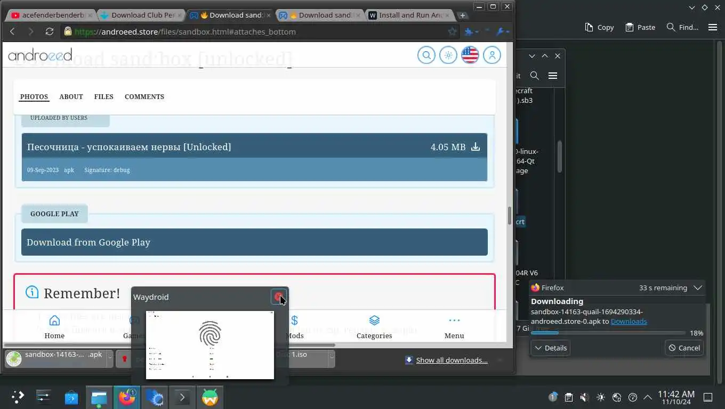Screen dimensions: 725x409
Task: Open Categories in bottom navigation
Action: pos(374,326)
